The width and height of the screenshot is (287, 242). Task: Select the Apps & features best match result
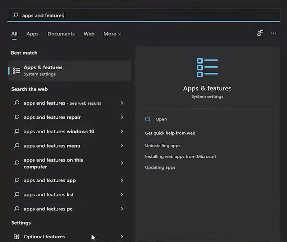pyautogui.click(x=70, y=71)
